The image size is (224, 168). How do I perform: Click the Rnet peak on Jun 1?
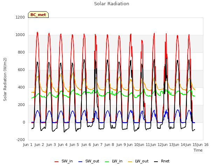(x=37, y=62)
